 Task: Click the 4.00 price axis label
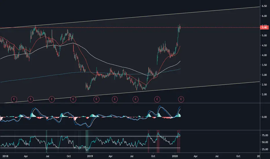[x=264, y=55]
